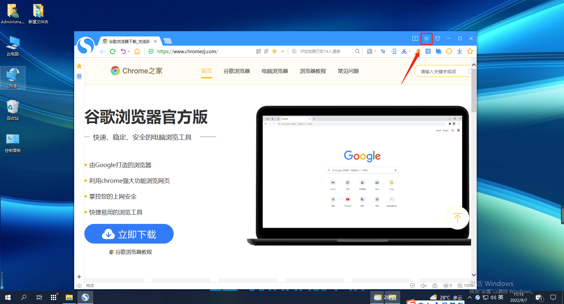
Task: Click the Chrome之家 site logo
Action: pyautogui.click(x=137, y=71)
